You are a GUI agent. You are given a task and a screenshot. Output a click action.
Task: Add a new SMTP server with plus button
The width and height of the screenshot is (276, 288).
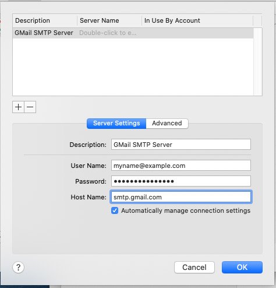(18, 107)
